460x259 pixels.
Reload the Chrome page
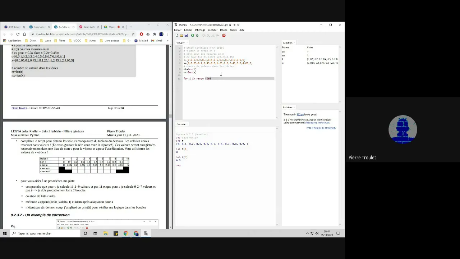tap(18, 34)
